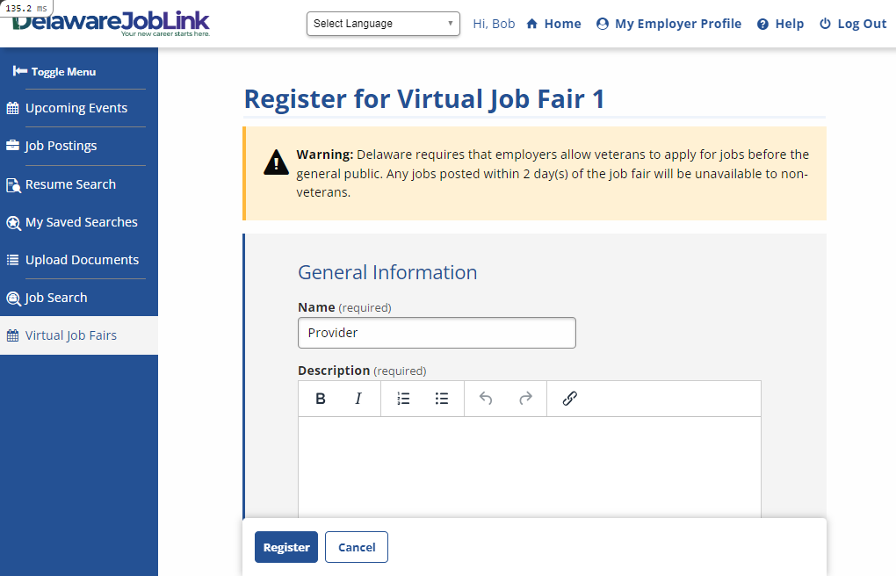896x576 pixels.
Task: Go to Home in top navigation
Action: (x=553, y=24)
